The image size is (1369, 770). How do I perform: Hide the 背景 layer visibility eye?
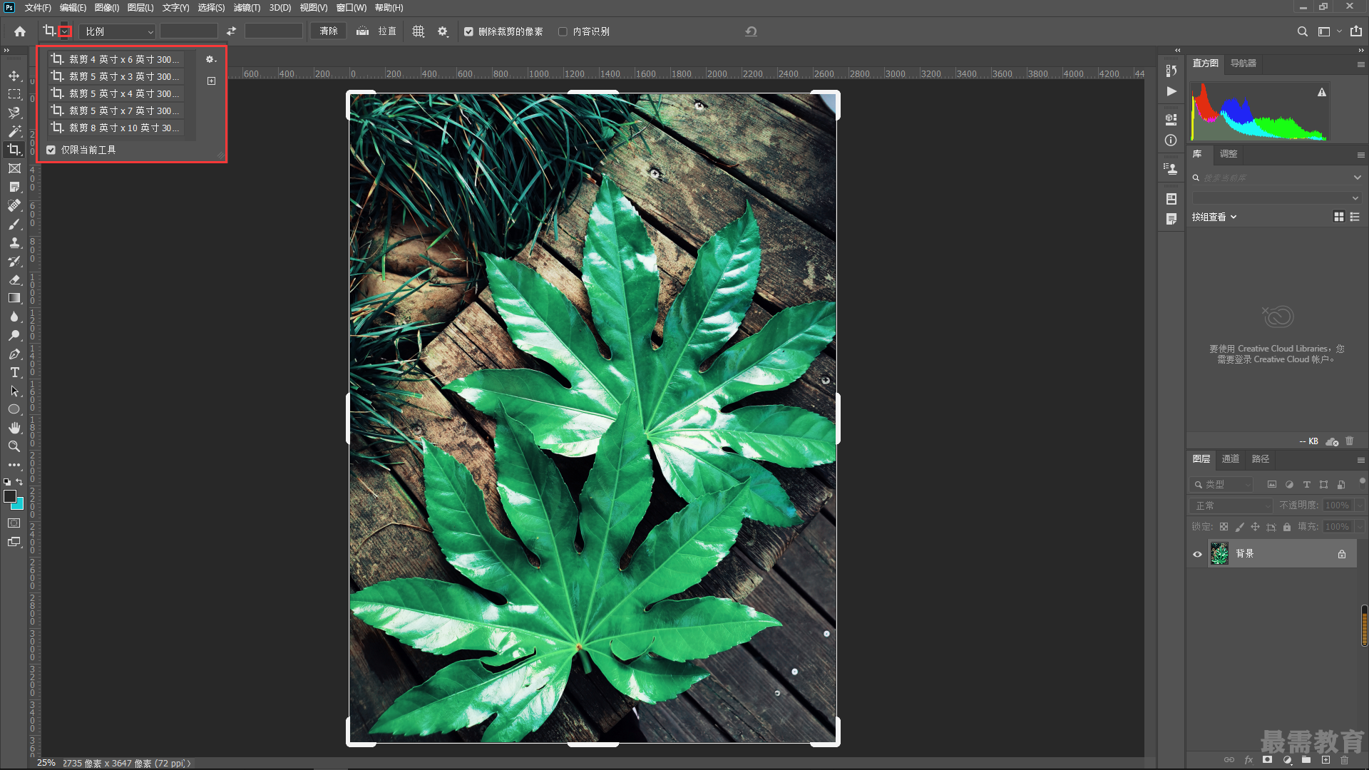coord(1198,554)
